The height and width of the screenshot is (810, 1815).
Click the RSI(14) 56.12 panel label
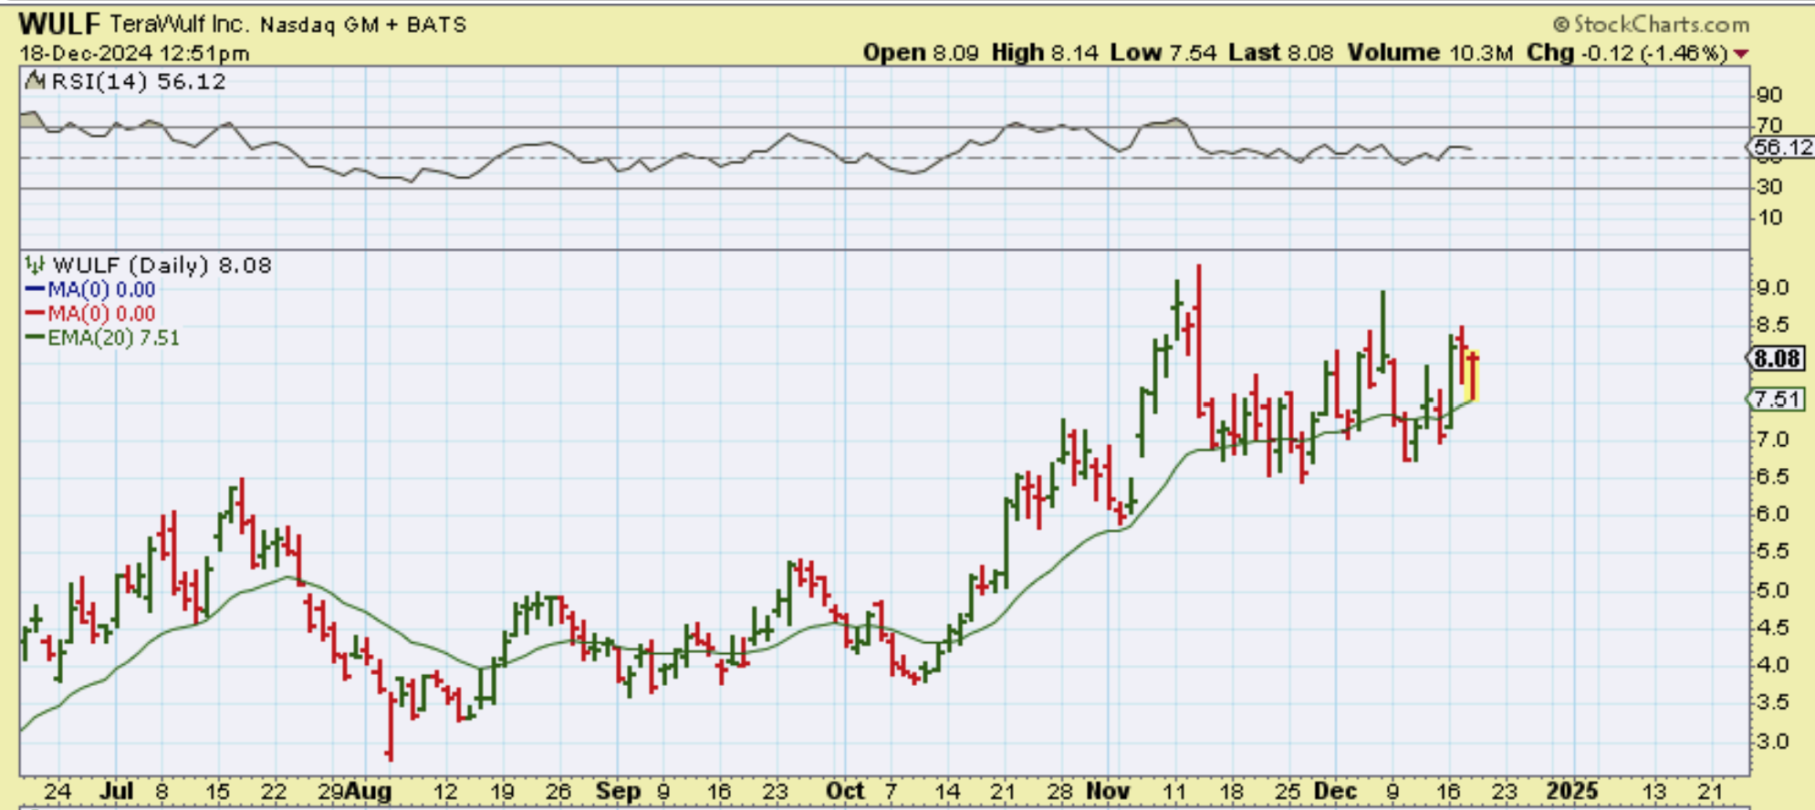coord(139,81)
